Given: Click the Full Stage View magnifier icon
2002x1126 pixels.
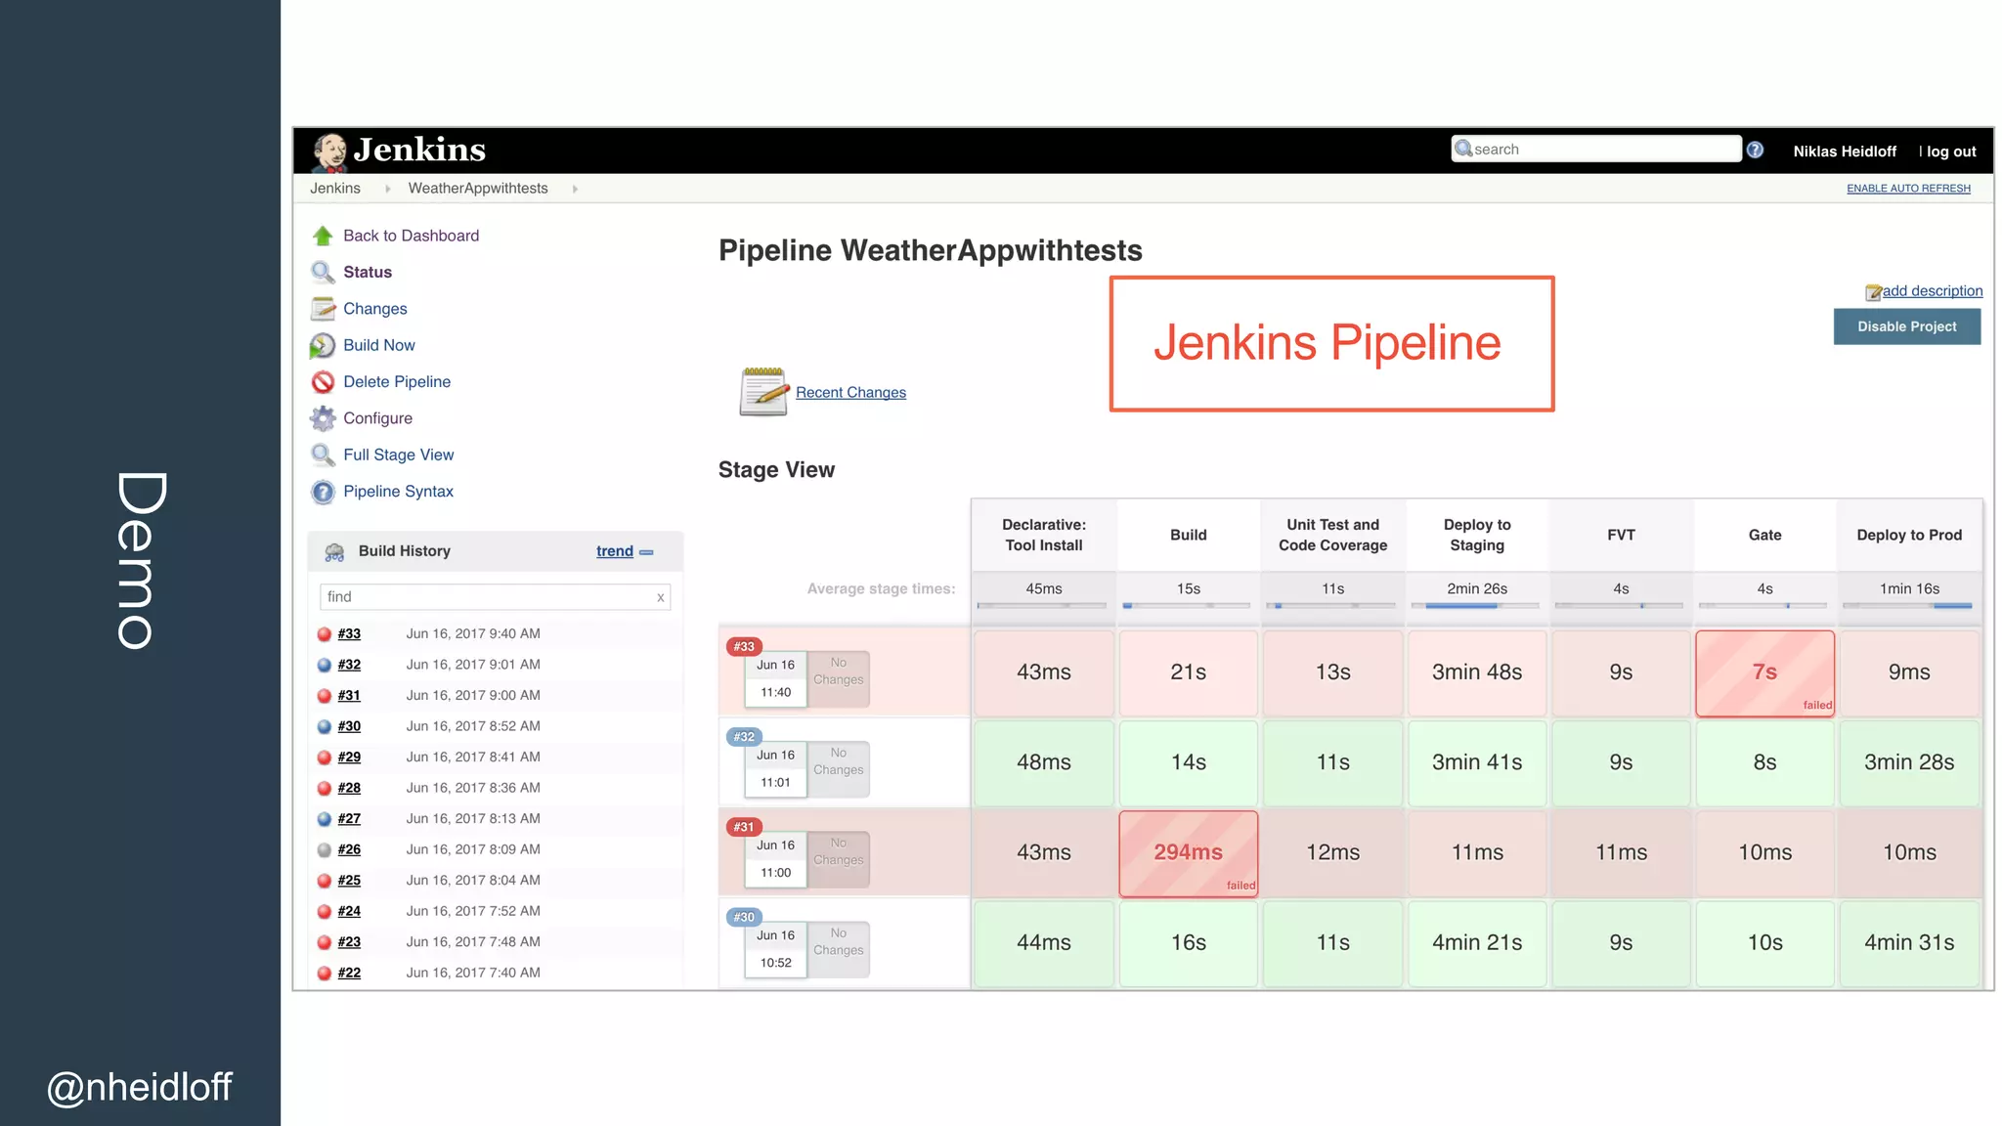Looking at the screenshot, I should coord(323,455).
